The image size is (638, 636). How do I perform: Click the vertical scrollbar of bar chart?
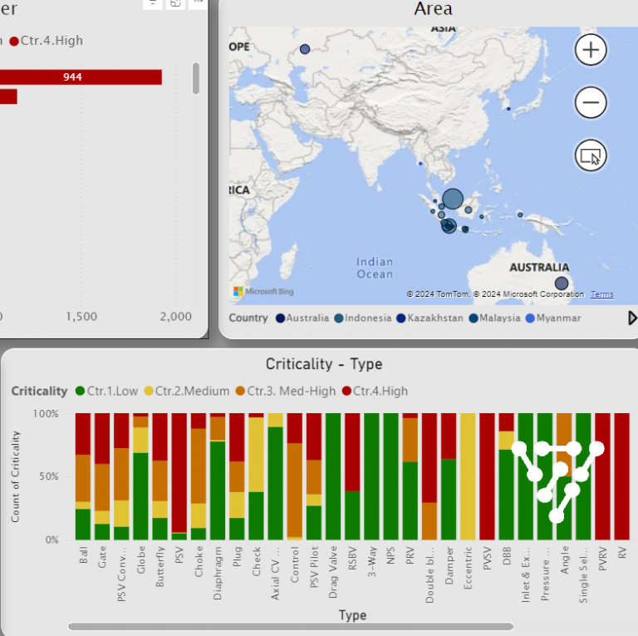[196, 78]
